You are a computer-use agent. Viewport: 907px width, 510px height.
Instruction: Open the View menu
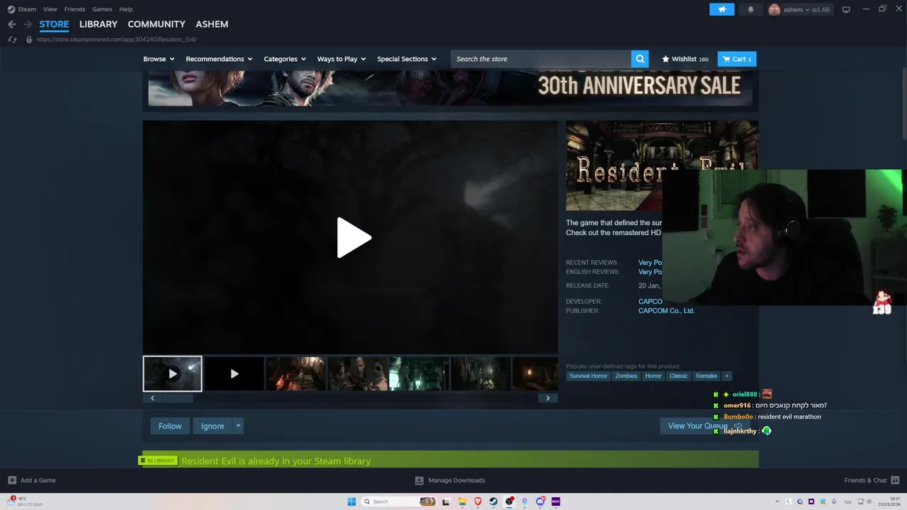pos(50,9)
